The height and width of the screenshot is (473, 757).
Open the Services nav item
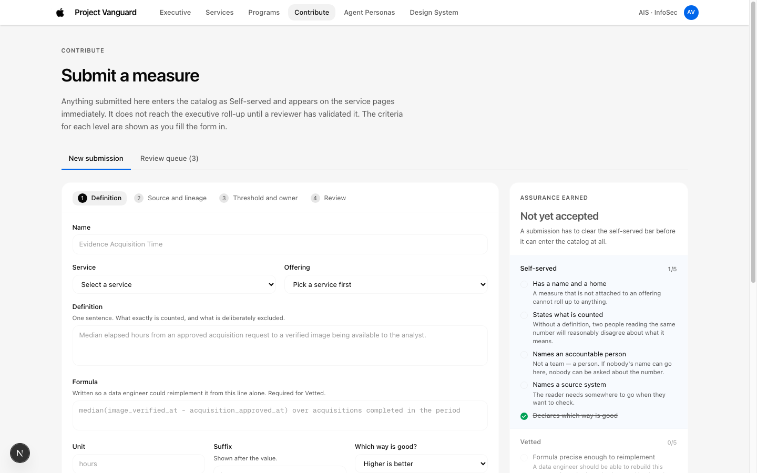[x=219, y=13]
